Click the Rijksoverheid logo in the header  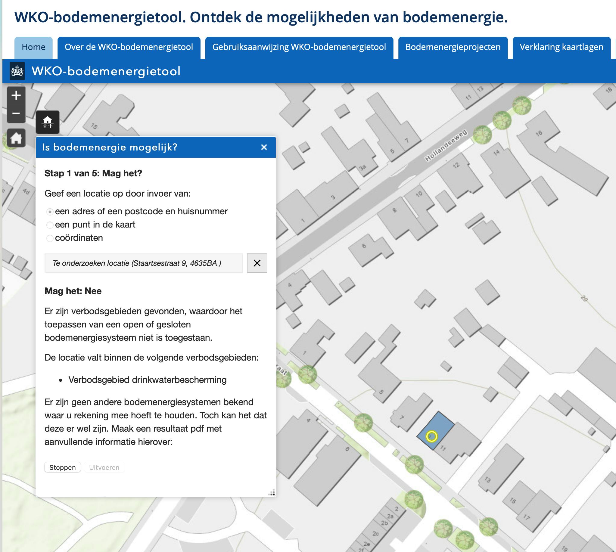[17, 72]
